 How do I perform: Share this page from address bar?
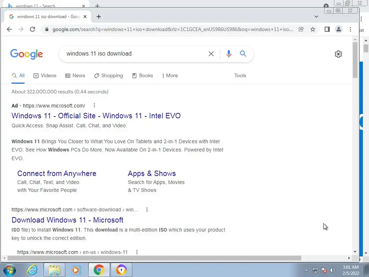click(301, 29)
